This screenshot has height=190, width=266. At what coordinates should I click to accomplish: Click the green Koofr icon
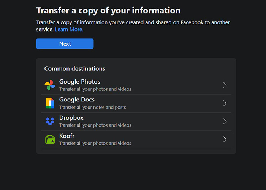point(50,139)
